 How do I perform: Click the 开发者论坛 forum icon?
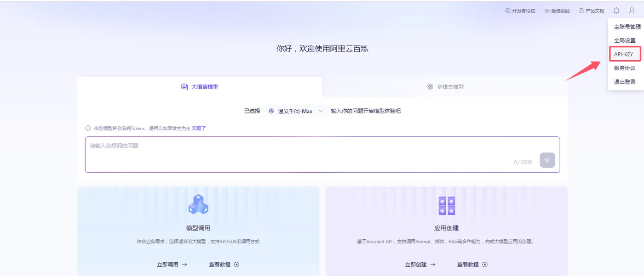(508, 11)
